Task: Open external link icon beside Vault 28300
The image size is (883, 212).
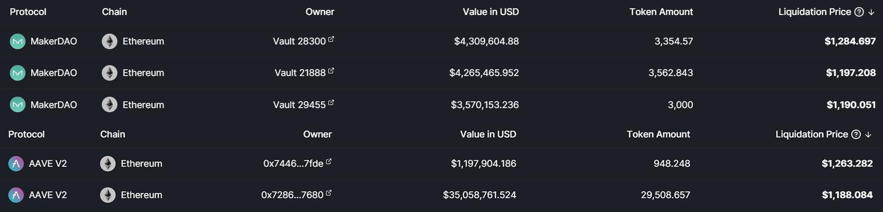Action: pos(331,39)
